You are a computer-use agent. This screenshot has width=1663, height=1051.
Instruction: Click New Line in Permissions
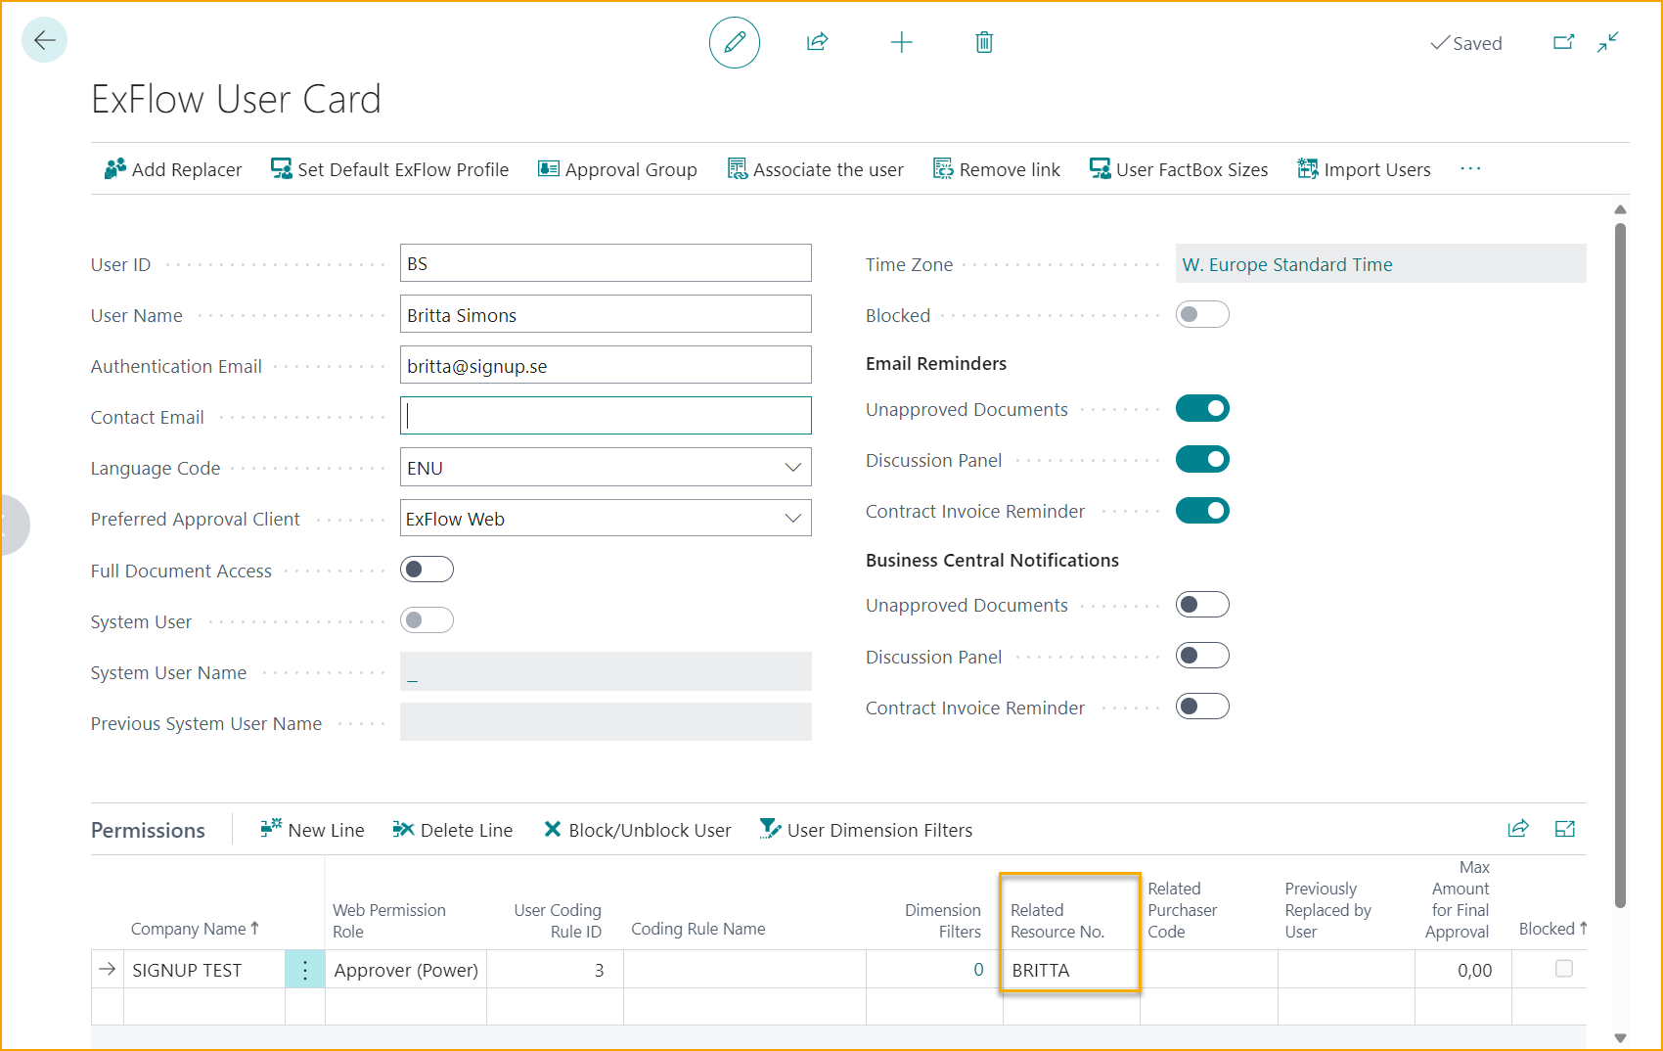tap(312, 830)
